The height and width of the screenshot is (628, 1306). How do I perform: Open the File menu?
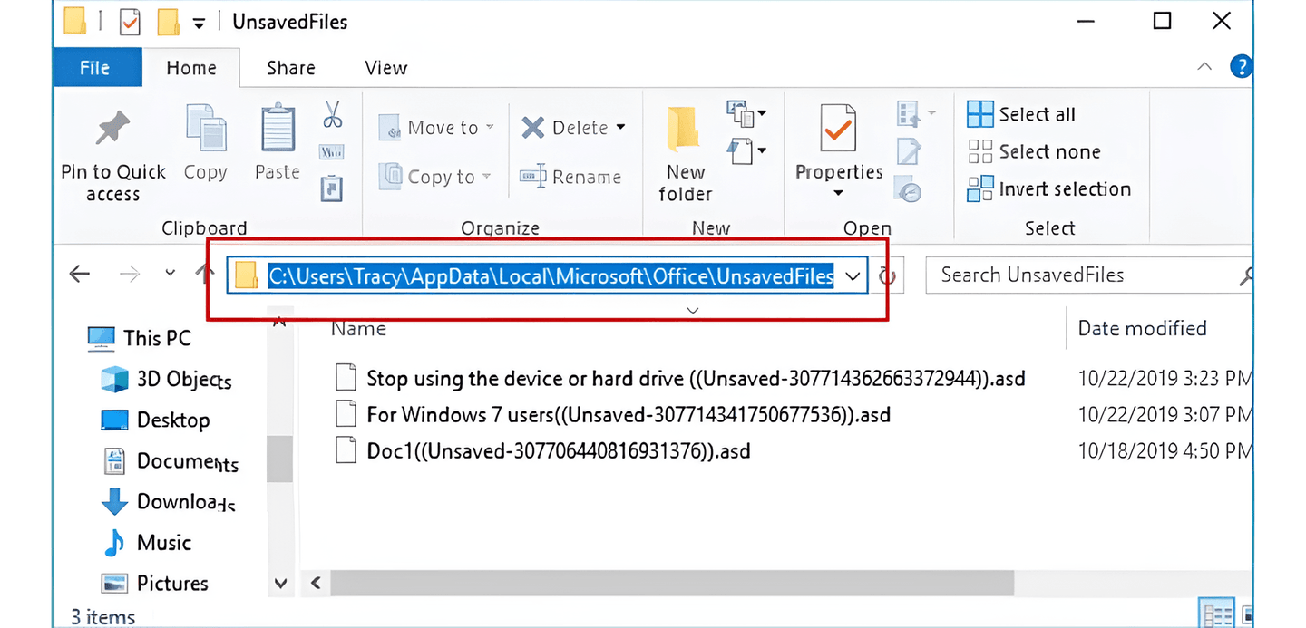point(95,68)
